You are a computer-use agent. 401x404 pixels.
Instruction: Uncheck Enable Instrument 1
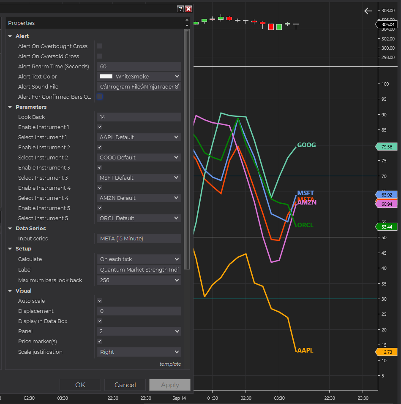coord(100,127)
